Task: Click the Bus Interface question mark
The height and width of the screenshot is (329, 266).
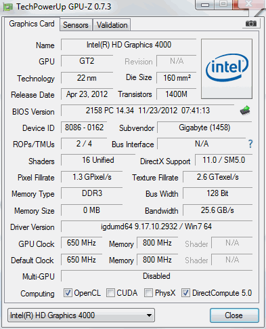Action: 250,144
